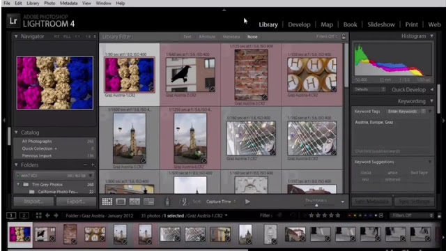
Task: Collapse the Catalog panel
Action: pos(16,132)
